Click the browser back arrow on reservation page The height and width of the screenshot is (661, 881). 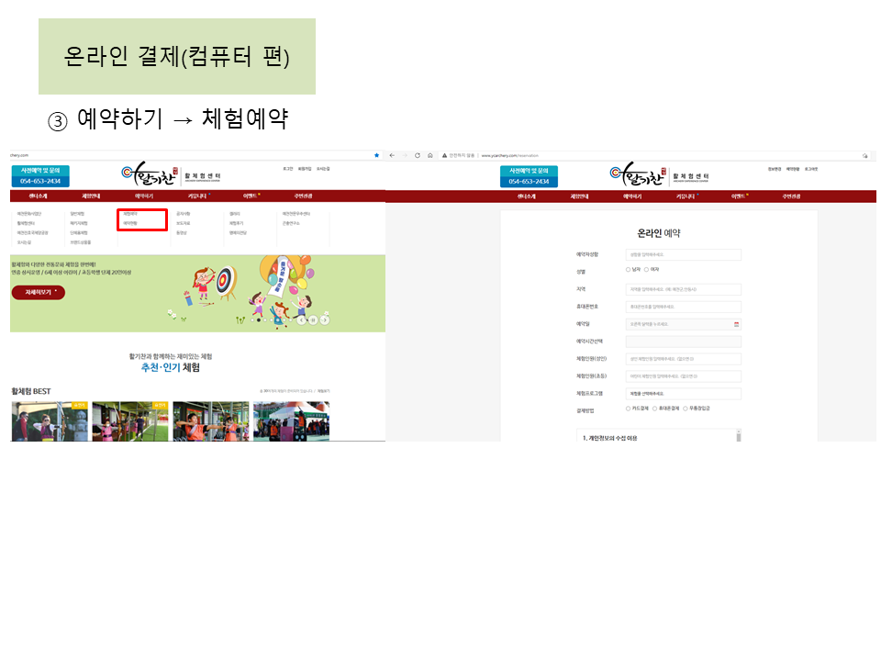click(x=392, y=156)
